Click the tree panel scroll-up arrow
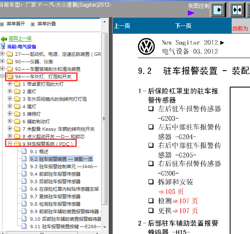 (x=105, y=22)
